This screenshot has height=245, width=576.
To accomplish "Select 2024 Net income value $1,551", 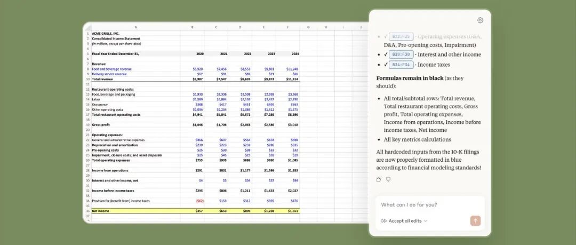I will [287, 211].
